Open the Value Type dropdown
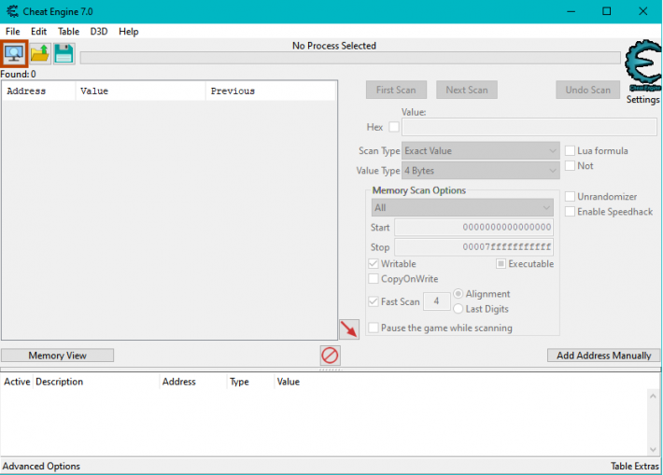663x475 pixels. pyautogui.click(x=480, y=171)
